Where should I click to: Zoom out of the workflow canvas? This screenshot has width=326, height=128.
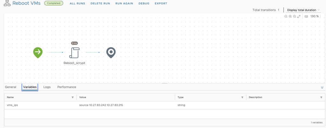point(294,16)
